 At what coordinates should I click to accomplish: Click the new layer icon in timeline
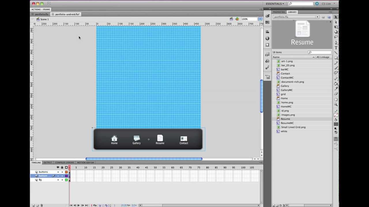point(33,205)
